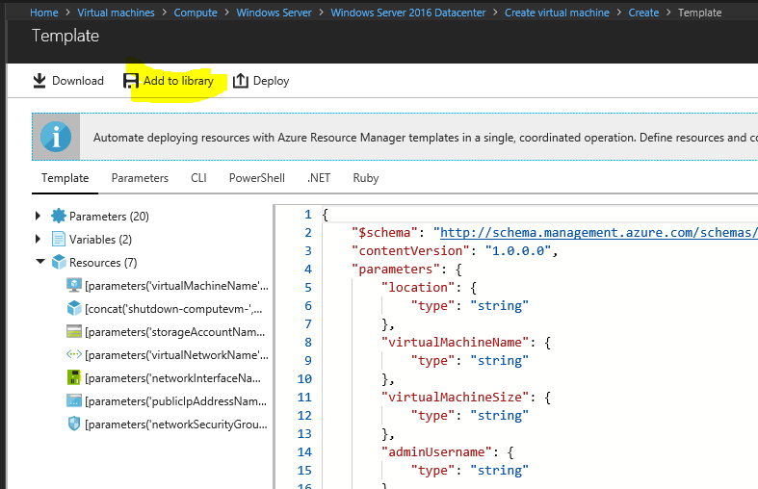
Task: Expand the Parameters (20) node
Action: coord(38,216)
